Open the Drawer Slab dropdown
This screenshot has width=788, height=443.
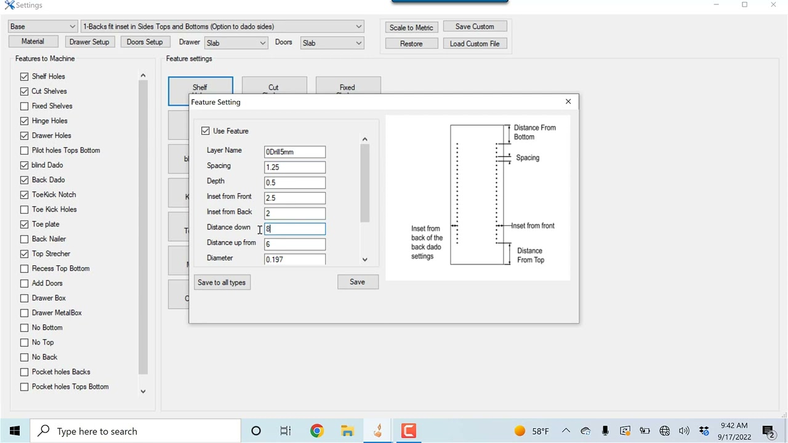pyautogui.click(x=236, y=43)
